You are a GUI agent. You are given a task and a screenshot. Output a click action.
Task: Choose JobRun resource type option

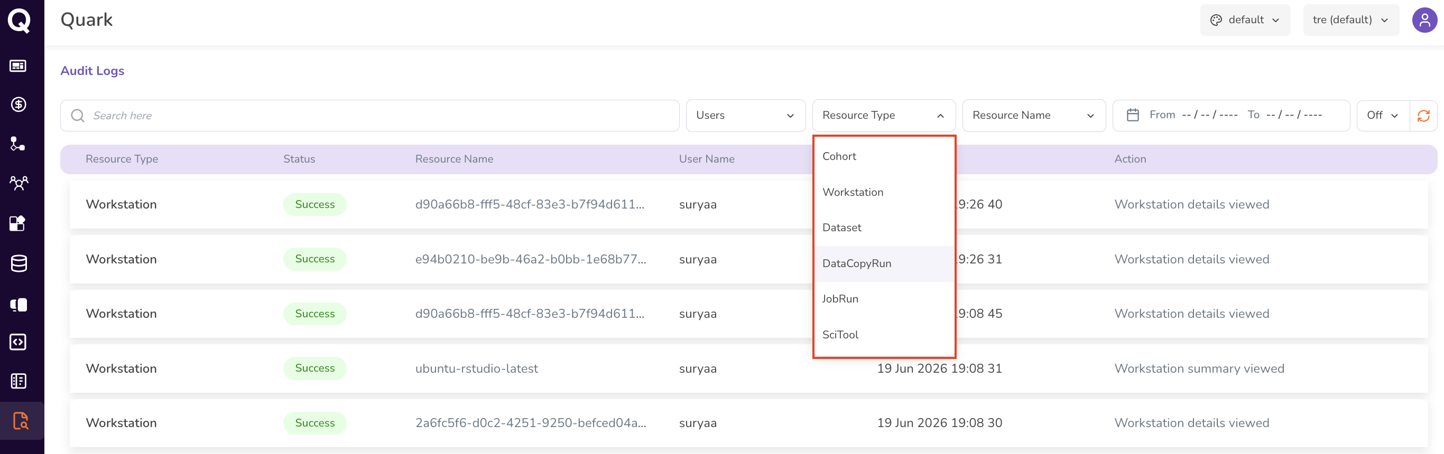884,299
